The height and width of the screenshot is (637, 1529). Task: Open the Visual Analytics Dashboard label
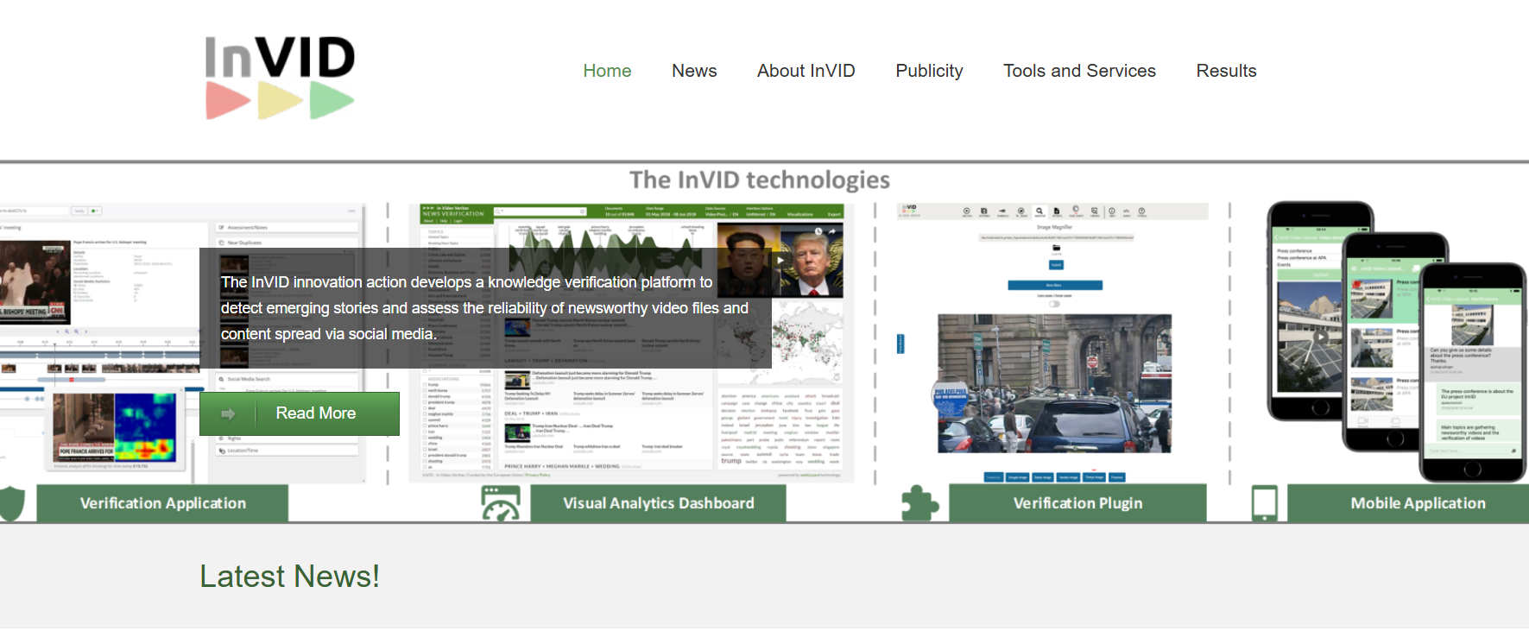click(658, 503)
